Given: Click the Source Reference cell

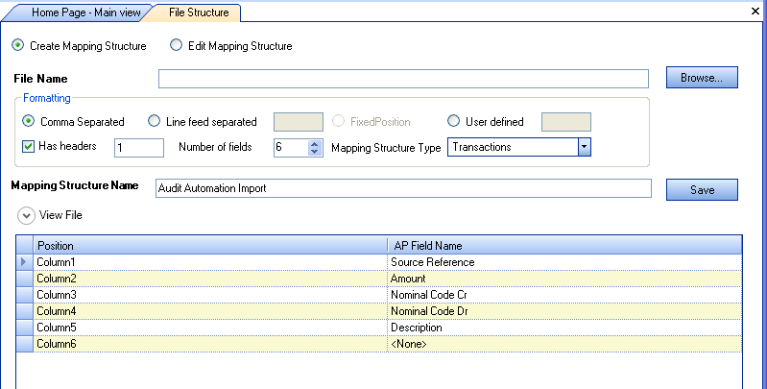Looking at the screenshot, I should [x=565, y=262].
